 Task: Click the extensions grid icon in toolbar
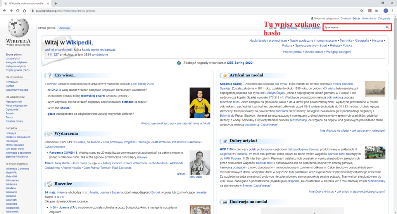[x=376, y=11]
